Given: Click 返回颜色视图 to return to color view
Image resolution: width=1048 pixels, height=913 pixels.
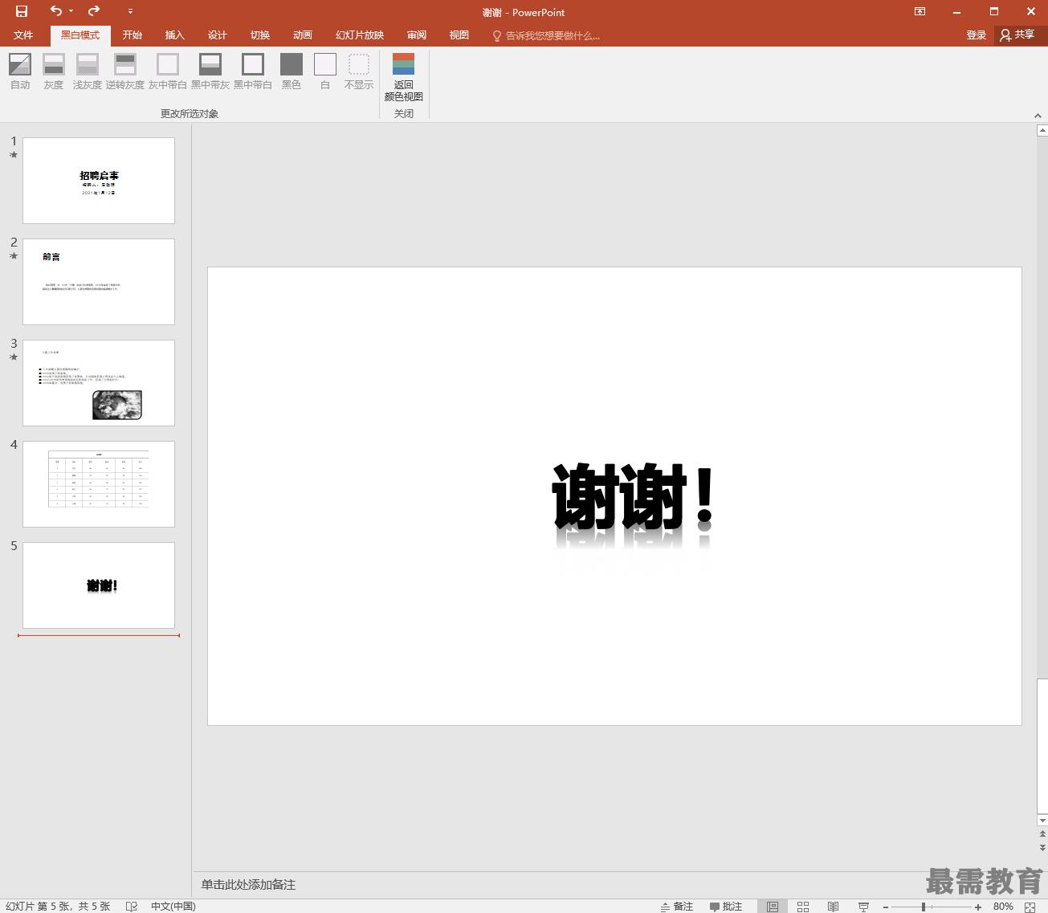Looking at the screenshot, I should [x=404, y=77].
